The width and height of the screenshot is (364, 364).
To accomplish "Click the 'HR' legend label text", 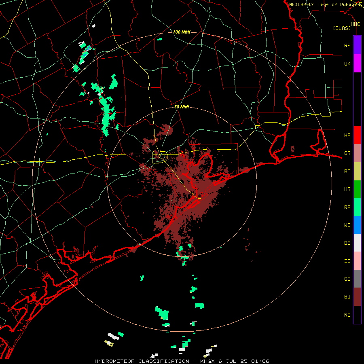I will pyautogui.click(x=347, y=189).
